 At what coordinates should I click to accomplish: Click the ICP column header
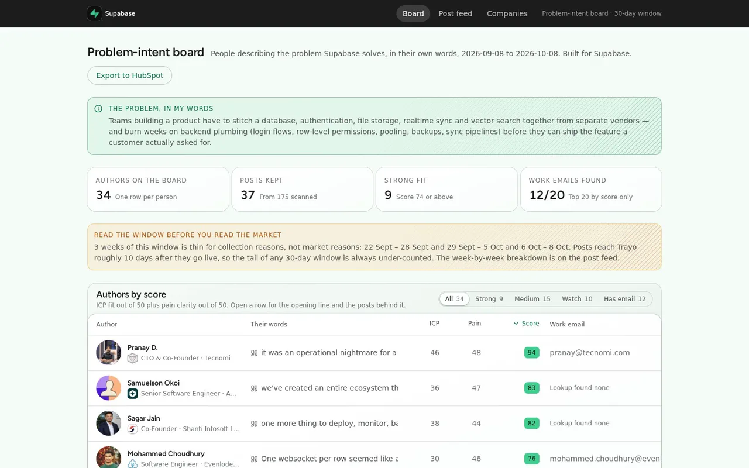point(434,324)
